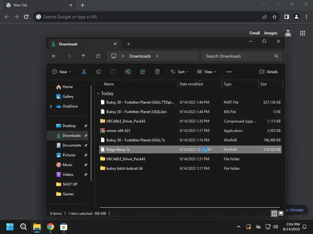Open Chrome profile icon
This screenshot has width=313, height=234.
click(296, 17)
